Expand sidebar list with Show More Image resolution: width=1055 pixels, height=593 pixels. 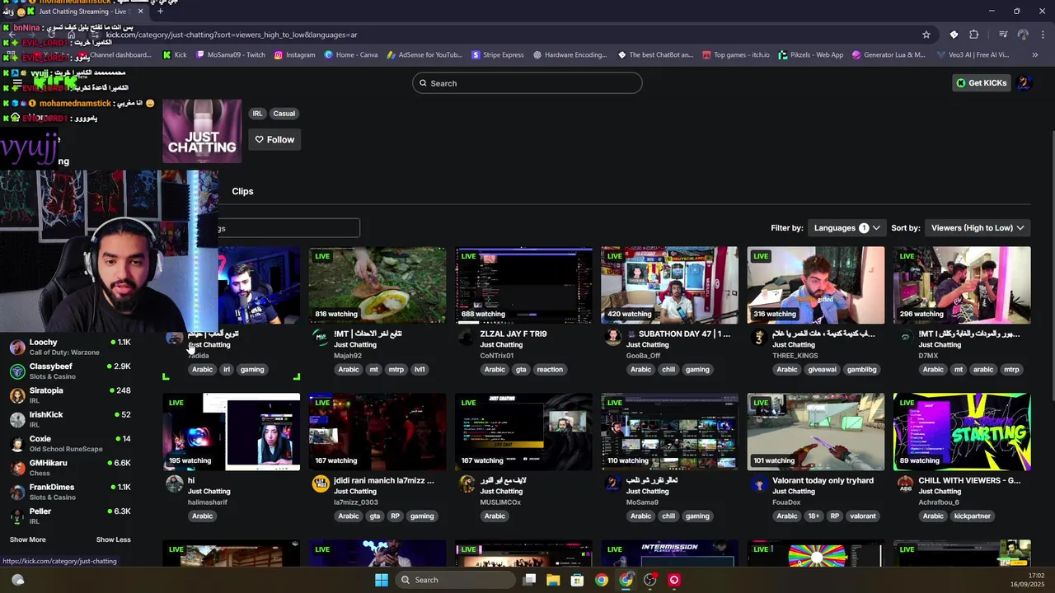pyautogui.click(x=28, y=539)
